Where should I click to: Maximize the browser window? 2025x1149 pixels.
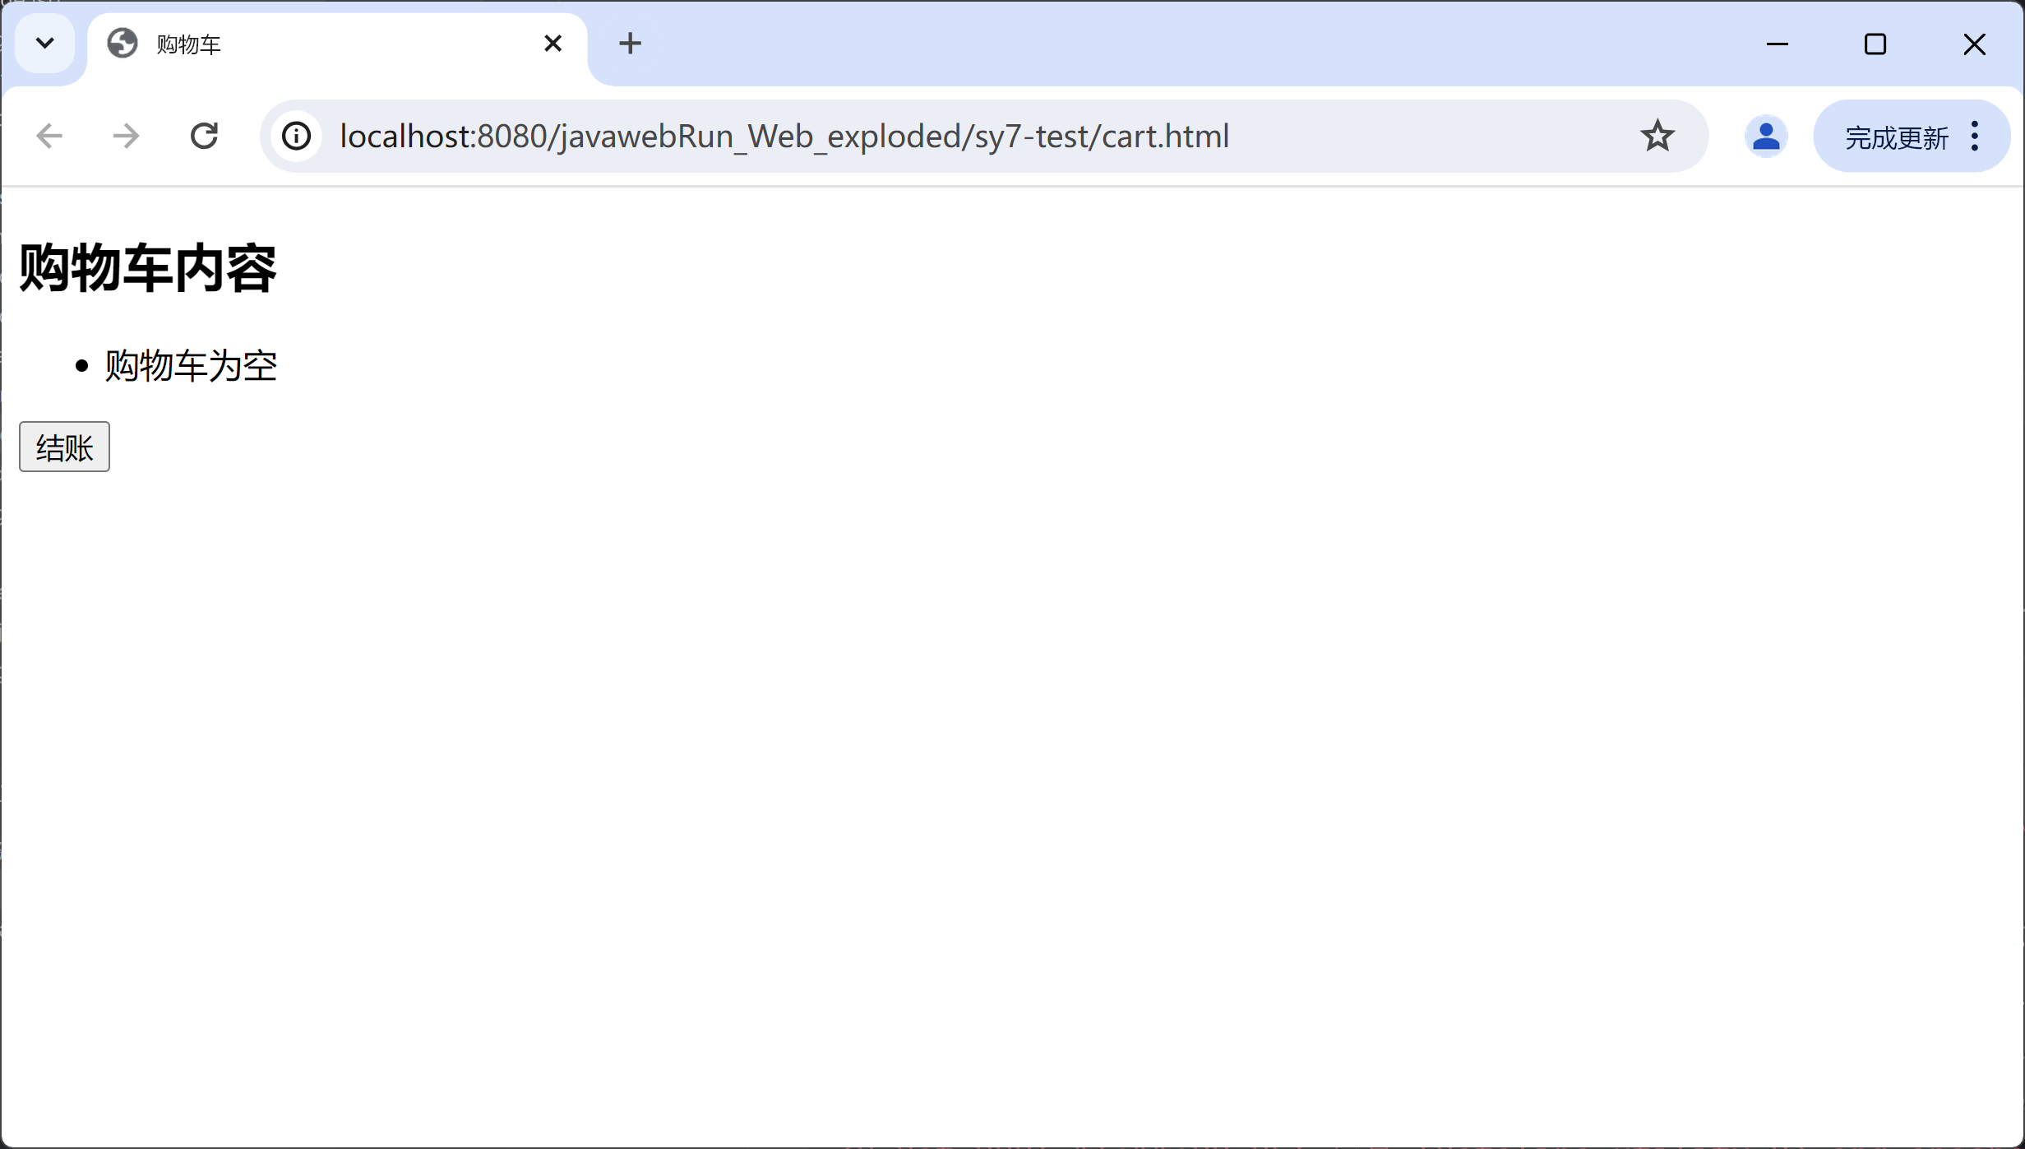point(1875,44)
